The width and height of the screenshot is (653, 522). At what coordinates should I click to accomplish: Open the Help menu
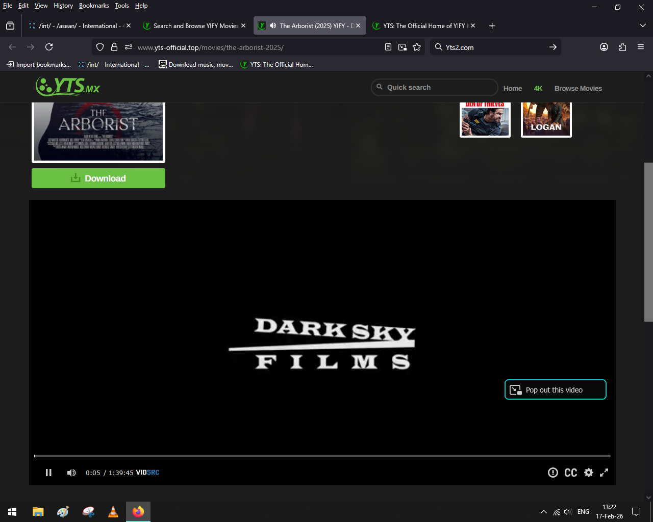click(x=141, y=6)
